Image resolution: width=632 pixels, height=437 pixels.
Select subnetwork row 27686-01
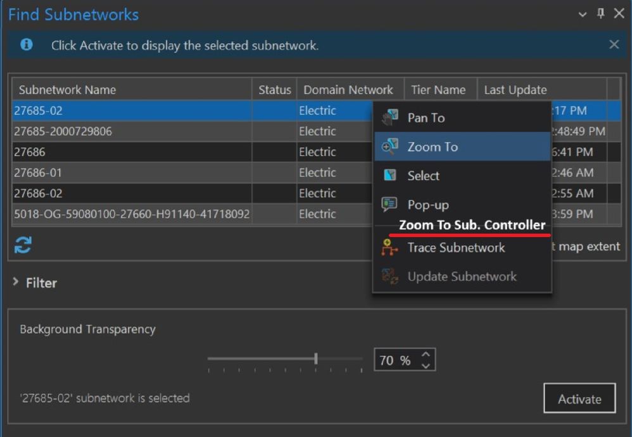click(127, 172)
